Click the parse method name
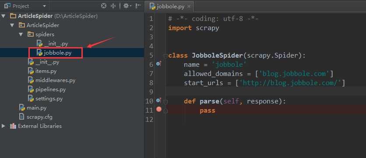This screenshot has height=158, width=366. pyautogui.click(x=209, y=101)
